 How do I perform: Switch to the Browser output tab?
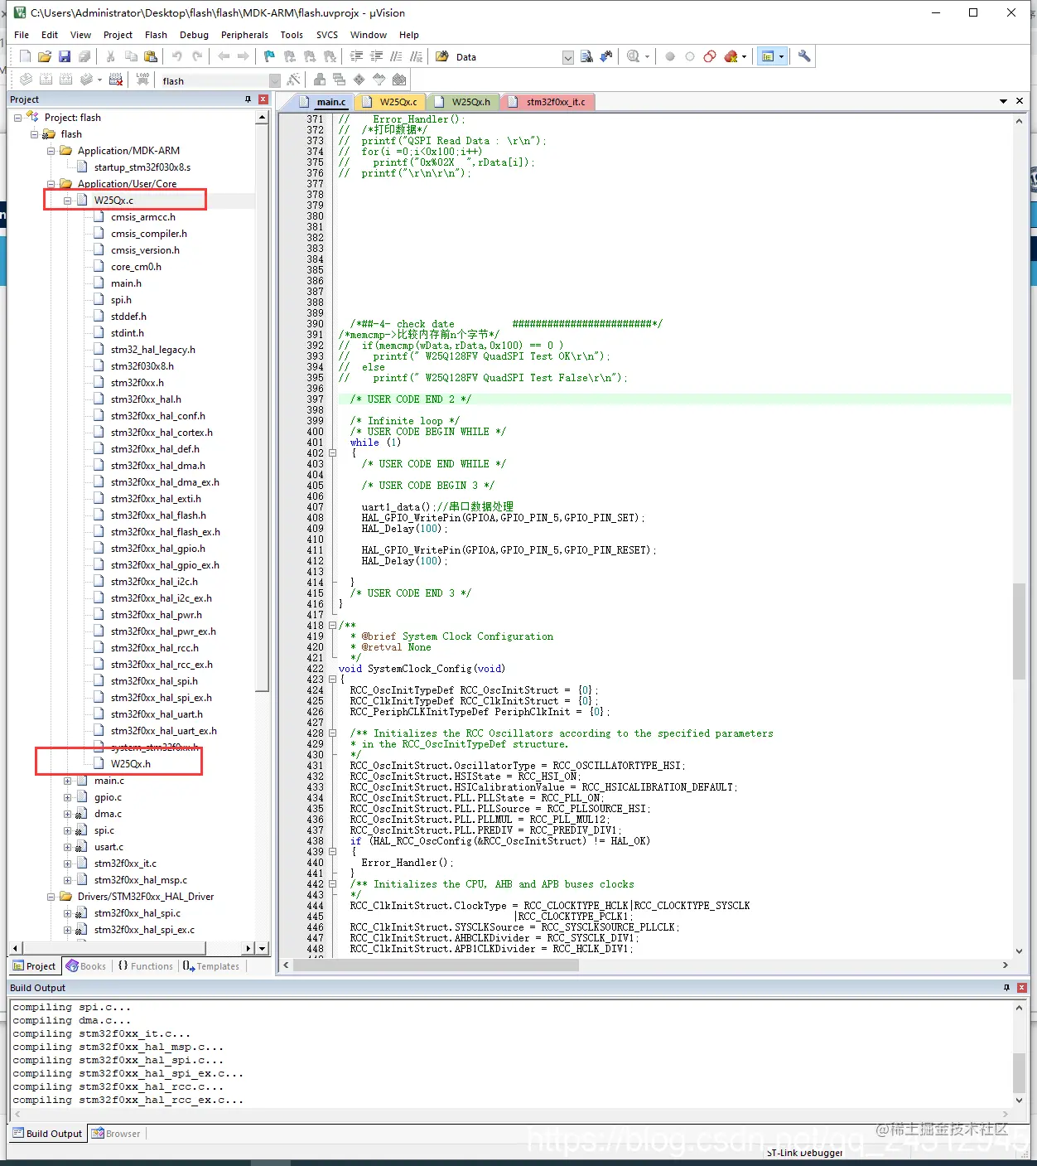coord(116,1134)
